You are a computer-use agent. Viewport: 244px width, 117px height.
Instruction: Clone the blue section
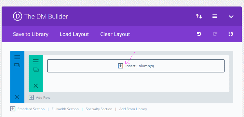pos(17,65)
